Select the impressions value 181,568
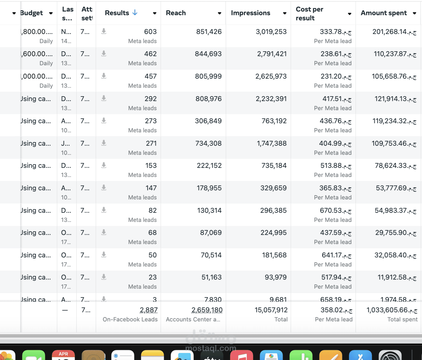The width and height of the screenshot is (422, 360). (274, 255)
